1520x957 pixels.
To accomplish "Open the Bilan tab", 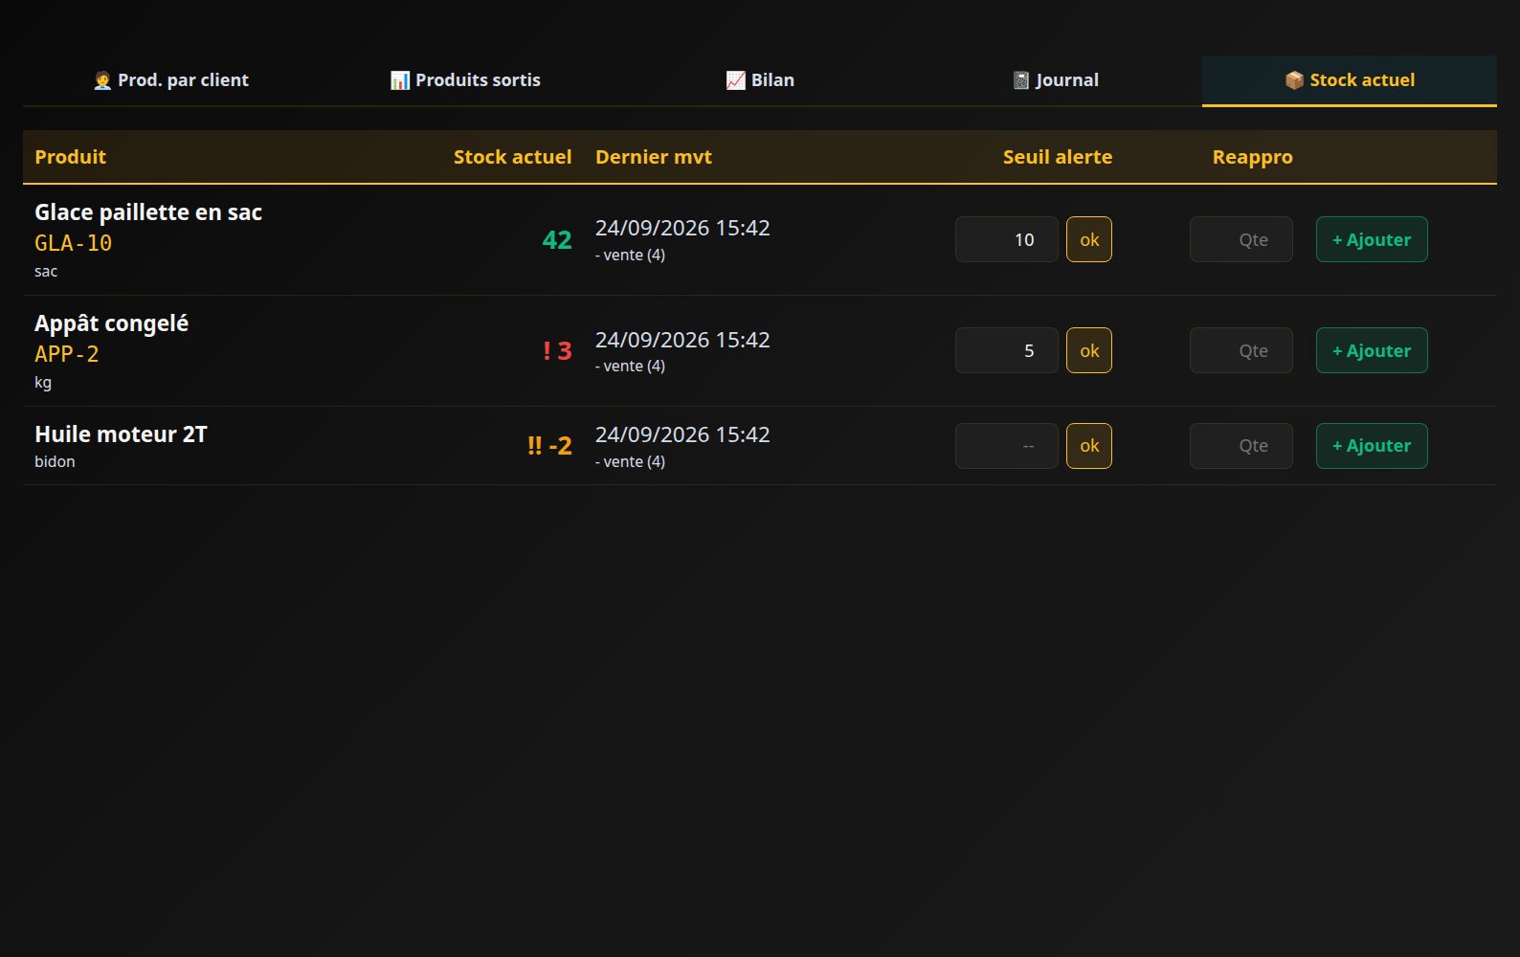I will point(760,80).
